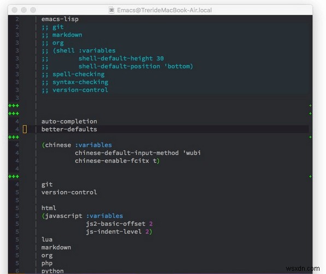Image resolution: width=326 pixels, height=274 pixels.
Task: Click the 'auto-completion' line
Action: pyautogui.click(x=69, y=121)
